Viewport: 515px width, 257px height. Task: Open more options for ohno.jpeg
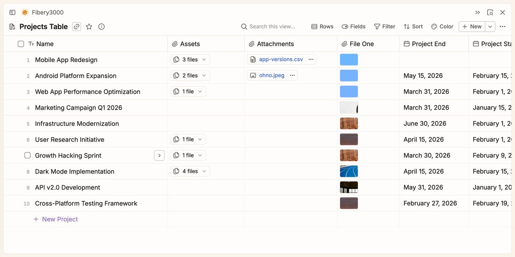pyautogui.click(x=292, y=75)
